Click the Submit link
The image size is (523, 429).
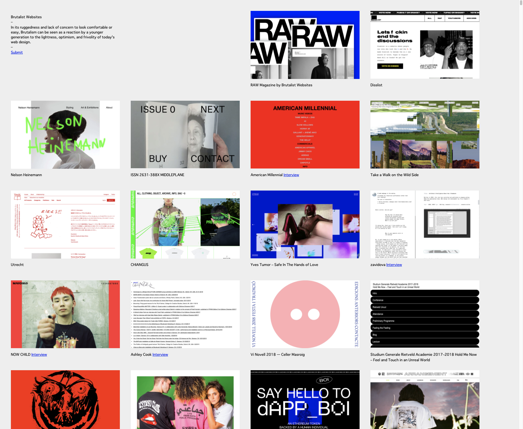(17, 52)
